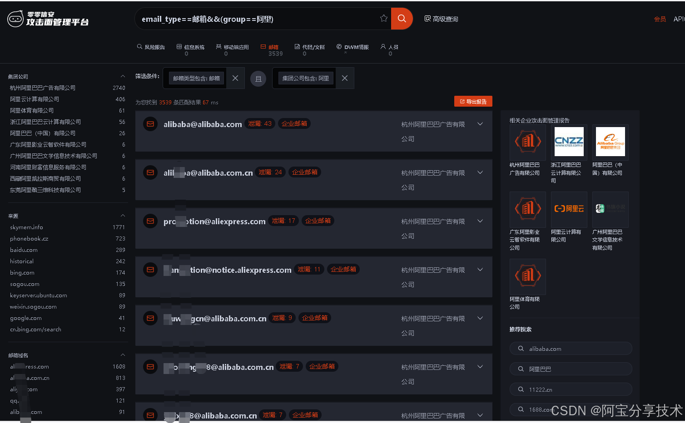685x423 pixels.
Task: Click the 会员 link at top right
Action: coord(660,19)
